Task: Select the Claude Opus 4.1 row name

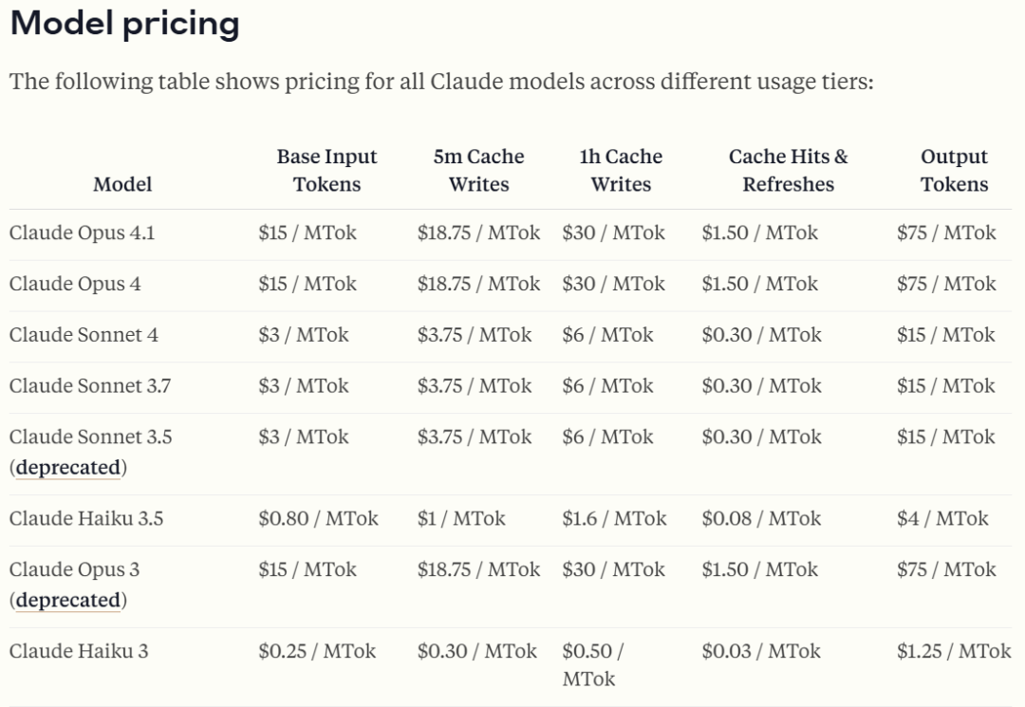Action: coord(82,233)
